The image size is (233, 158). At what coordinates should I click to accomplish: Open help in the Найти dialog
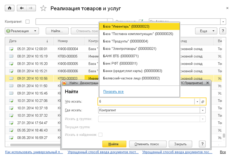click(x=202, y=144)
